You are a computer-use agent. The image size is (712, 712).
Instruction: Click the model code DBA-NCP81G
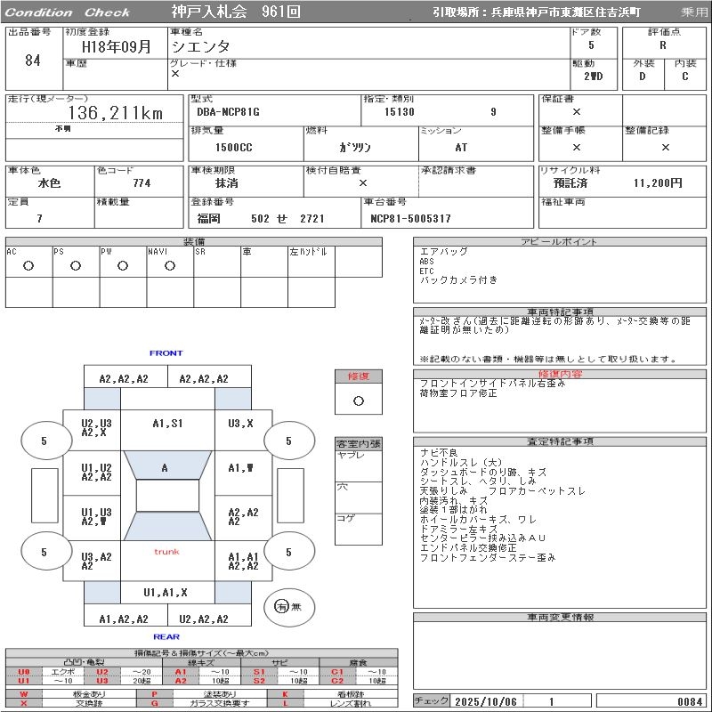coord(229,112)
